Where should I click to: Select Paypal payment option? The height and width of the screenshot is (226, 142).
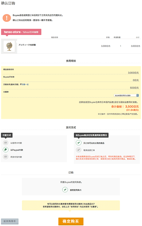[6, 150]
